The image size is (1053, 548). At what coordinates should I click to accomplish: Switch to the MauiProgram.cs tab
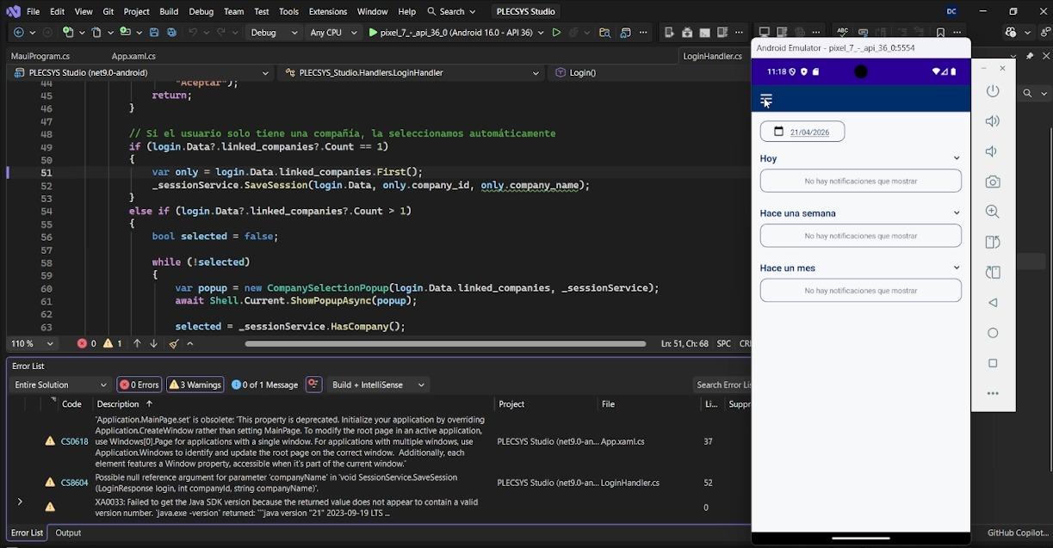[x=40, y=56]
